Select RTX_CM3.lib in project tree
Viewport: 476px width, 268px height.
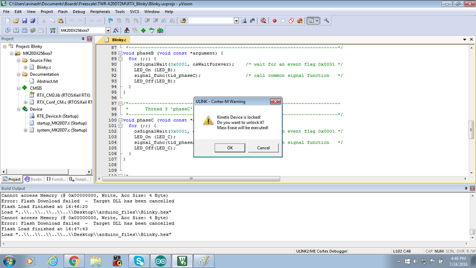tap(63, 95)
